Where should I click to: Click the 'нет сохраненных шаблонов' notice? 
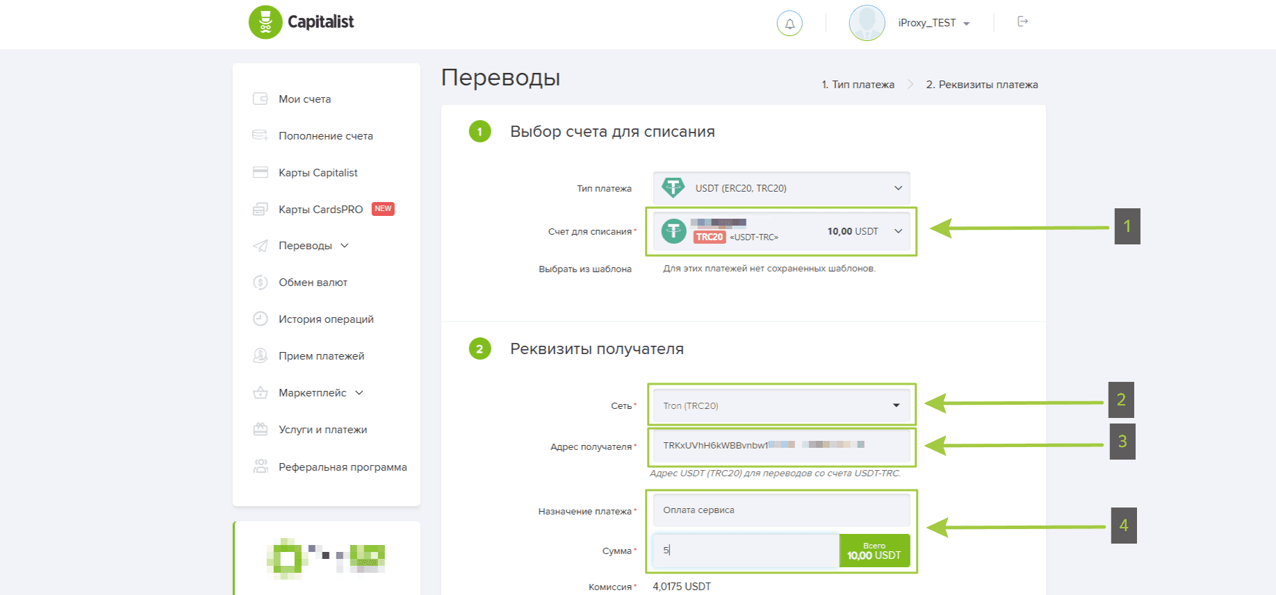pos(769,269)
